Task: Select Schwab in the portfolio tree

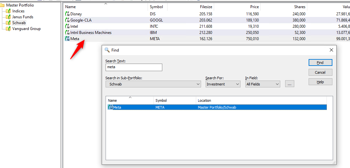Action: click(19, 23)
